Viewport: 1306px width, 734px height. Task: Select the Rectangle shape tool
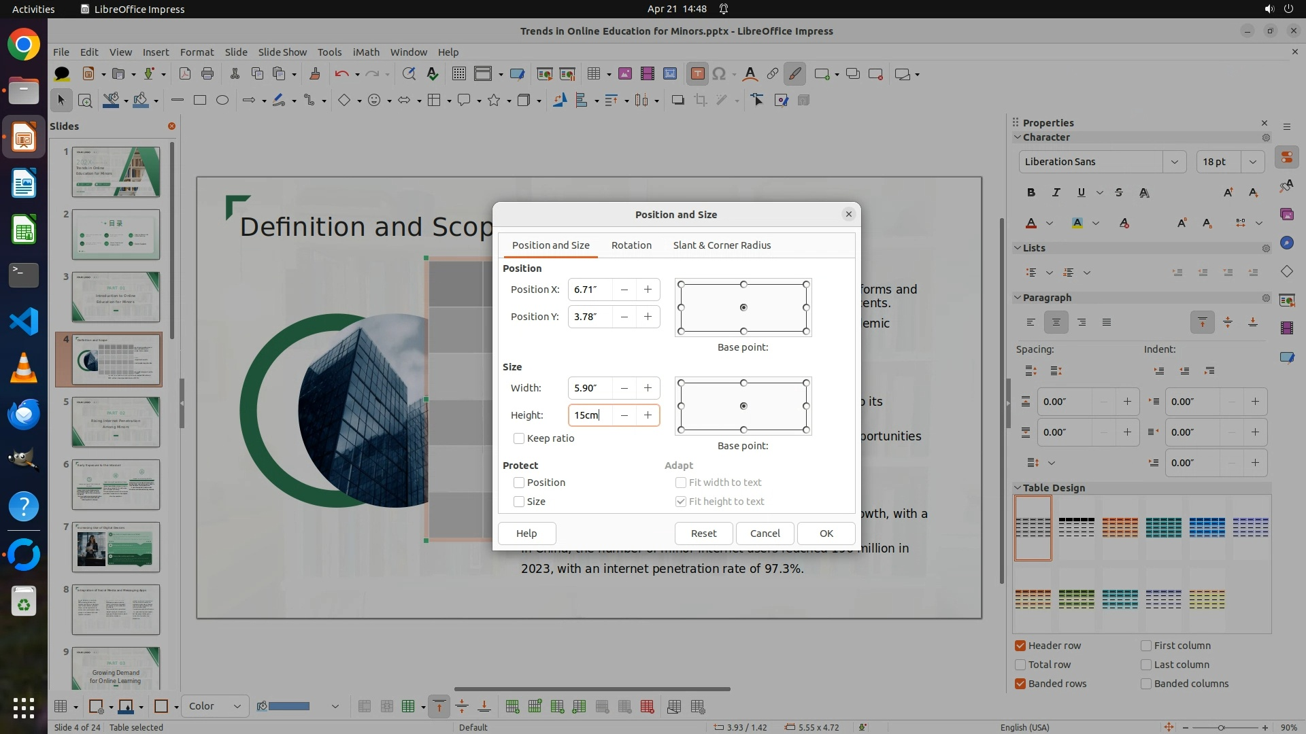(200, 101)
